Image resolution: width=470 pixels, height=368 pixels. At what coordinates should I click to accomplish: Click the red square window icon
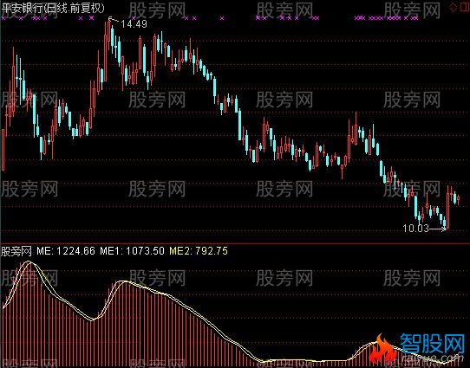465,8
